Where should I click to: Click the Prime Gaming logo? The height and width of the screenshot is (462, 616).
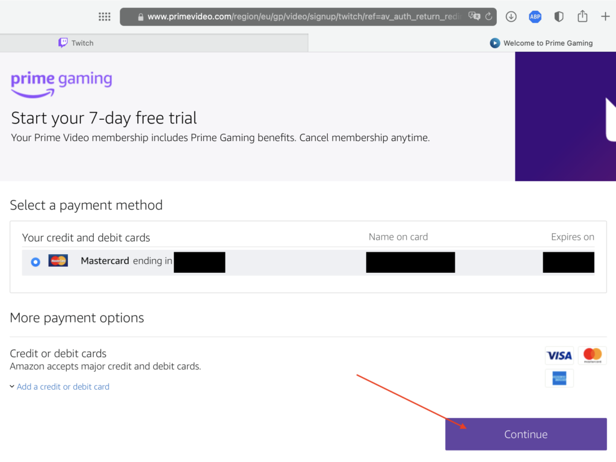(61, 84)
